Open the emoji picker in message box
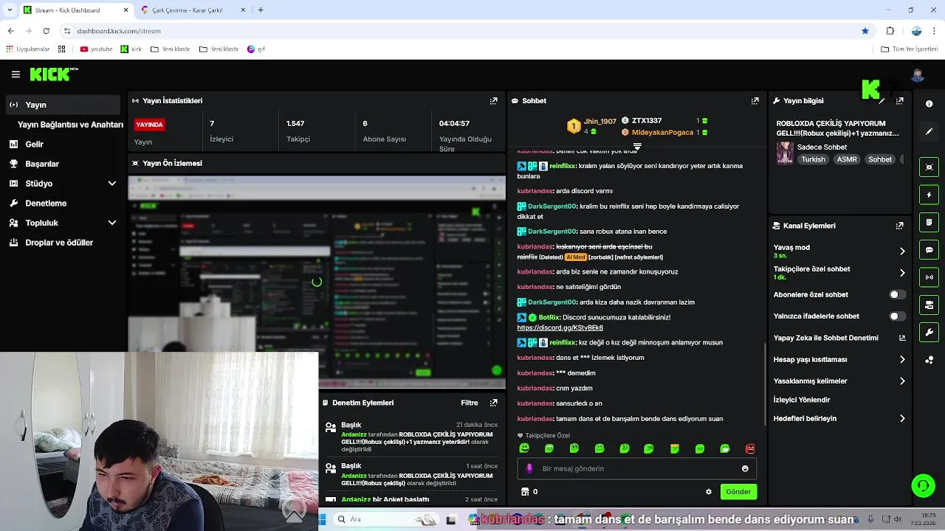The image size is (945, 531). point(745,468)
